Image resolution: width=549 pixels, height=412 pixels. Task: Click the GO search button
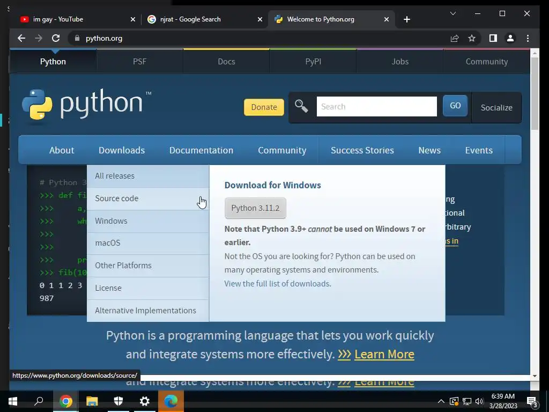coord(455,106)
